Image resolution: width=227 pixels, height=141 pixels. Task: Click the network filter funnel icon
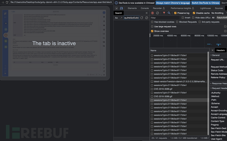(x=164, y=13)
